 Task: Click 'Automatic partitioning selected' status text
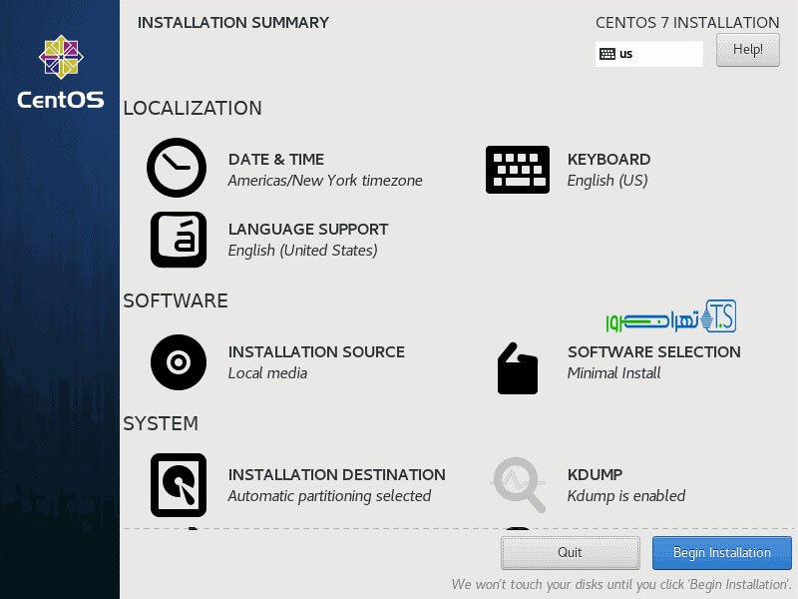pos(329,496)
